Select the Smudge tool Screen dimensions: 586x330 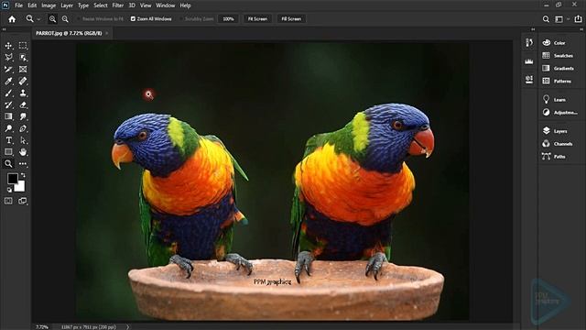coord(23,116)
